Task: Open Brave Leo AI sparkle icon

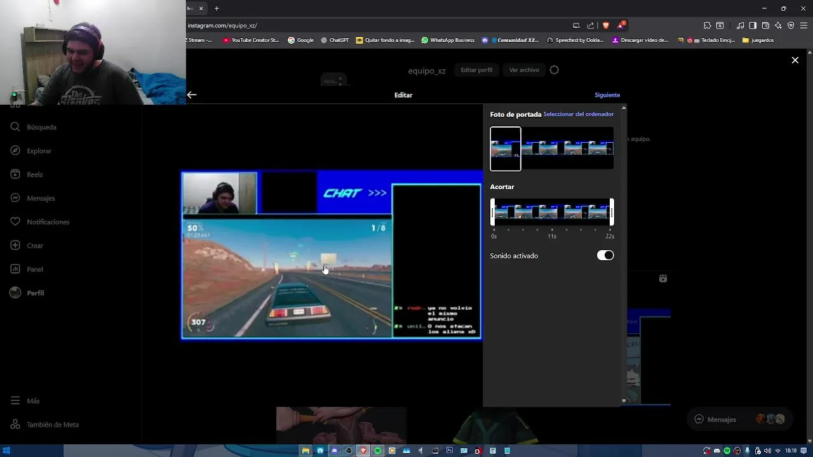Action: 778,25
